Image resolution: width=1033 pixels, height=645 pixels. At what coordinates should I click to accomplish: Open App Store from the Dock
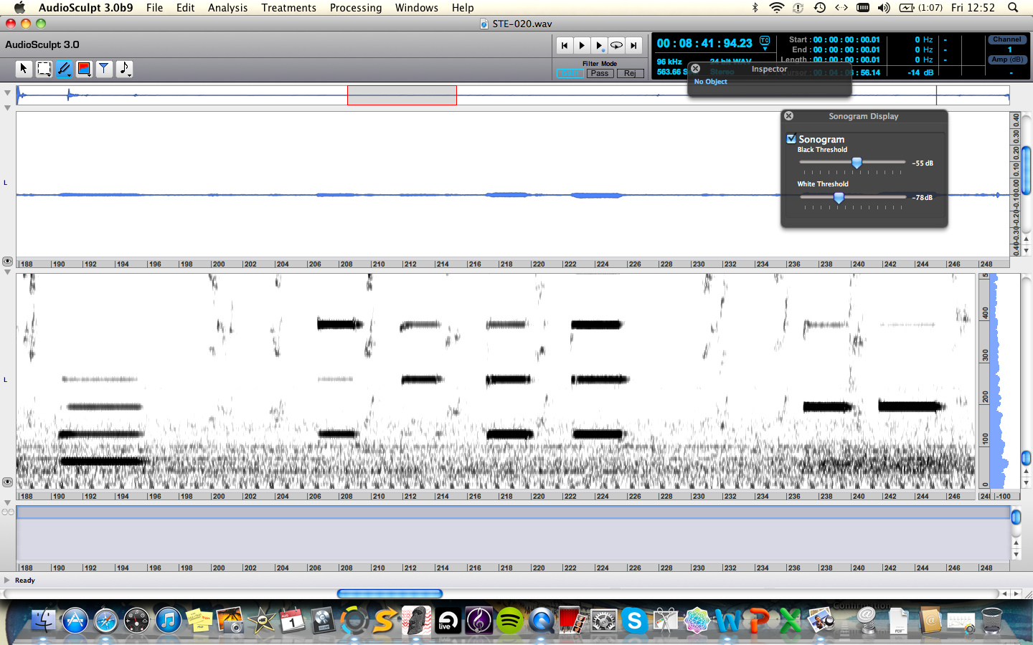(x=75, y=620)
